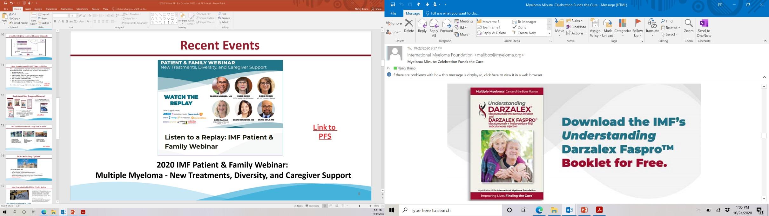
Task: Delete the Outlook message
Action: click(x=409, y=26)
